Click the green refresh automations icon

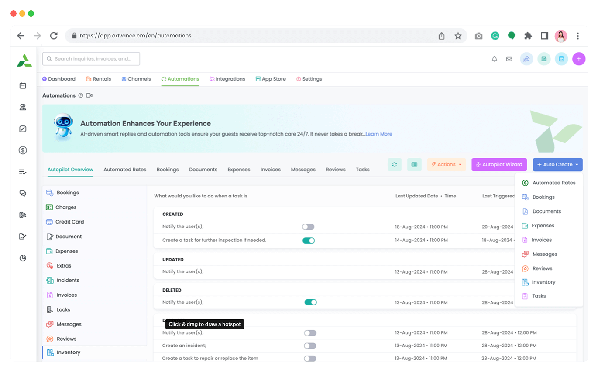tap(395, 164)
